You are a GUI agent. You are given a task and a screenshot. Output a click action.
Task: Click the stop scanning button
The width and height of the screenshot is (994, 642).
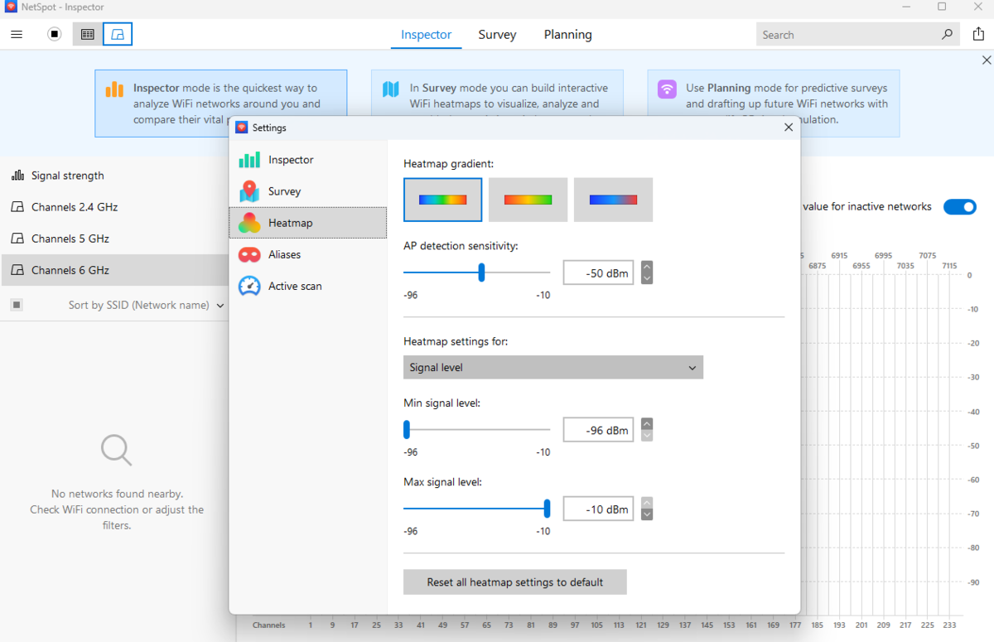pyautogui.click(x=55, y=35)
